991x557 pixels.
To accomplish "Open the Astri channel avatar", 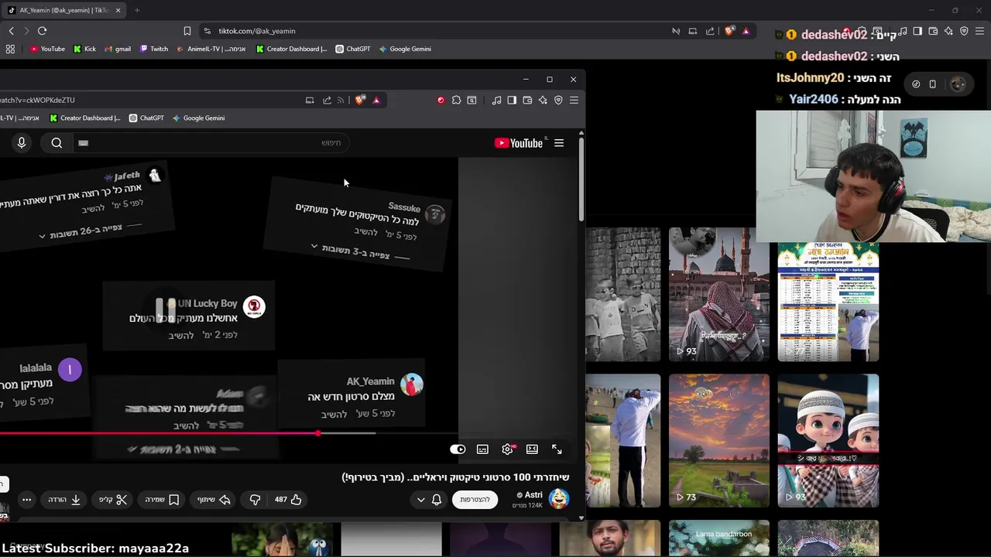I will 559,500.
